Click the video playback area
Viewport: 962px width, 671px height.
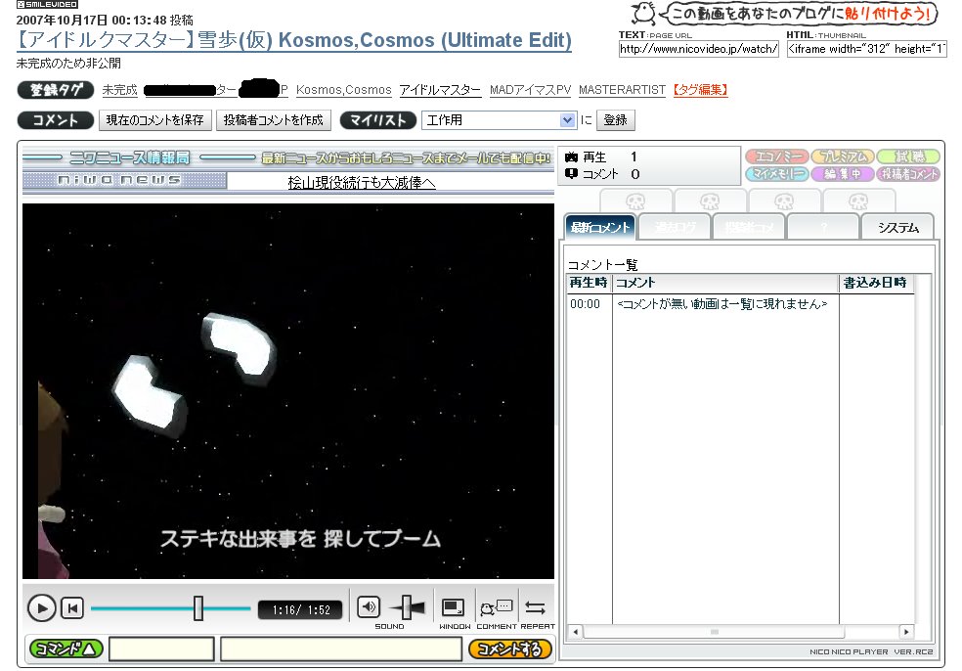288,391
